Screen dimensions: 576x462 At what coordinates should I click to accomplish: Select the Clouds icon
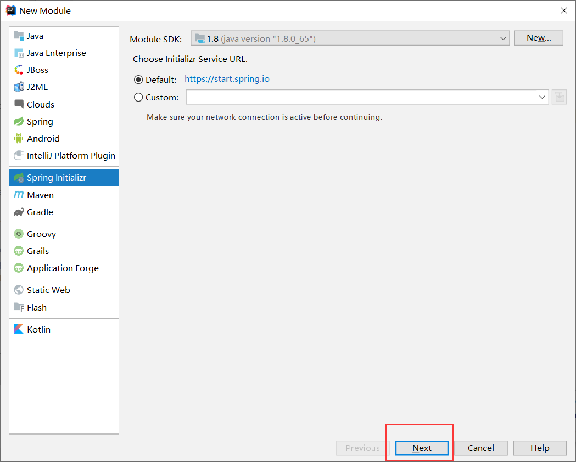pos(19,104)
